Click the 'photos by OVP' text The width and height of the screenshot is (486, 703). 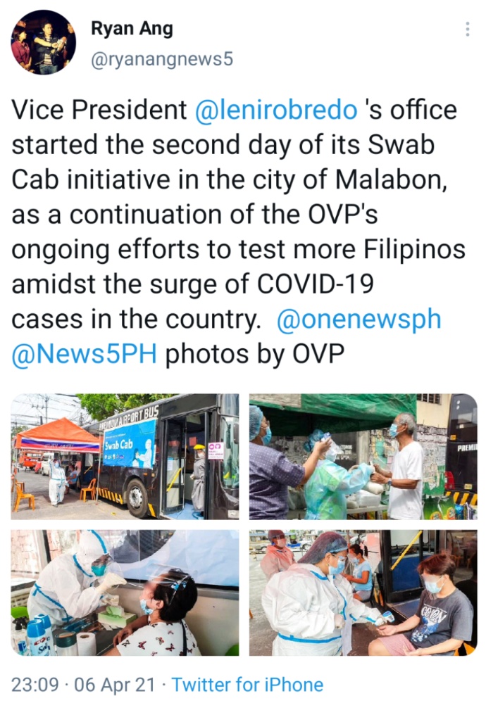[255, 354]
